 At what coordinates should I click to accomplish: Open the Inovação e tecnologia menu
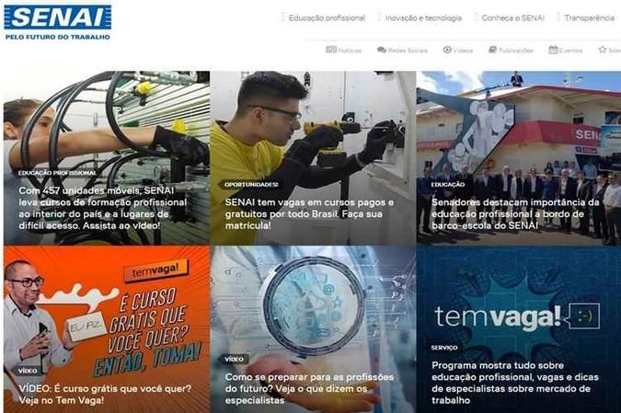(423, 17)
